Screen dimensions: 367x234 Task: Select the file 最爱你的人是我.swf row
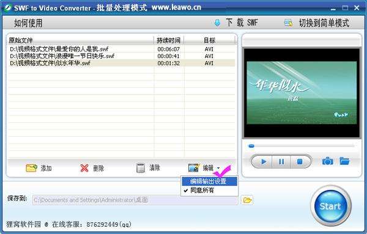point(122,49)
